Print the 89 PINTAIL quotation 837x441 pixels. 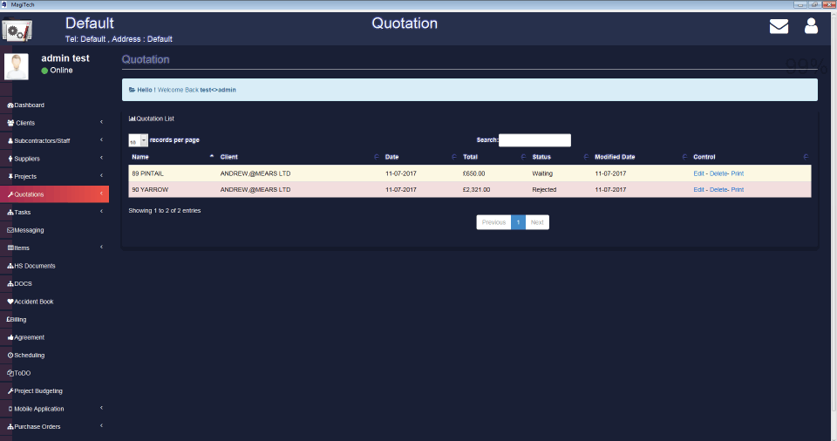point(738,173)
